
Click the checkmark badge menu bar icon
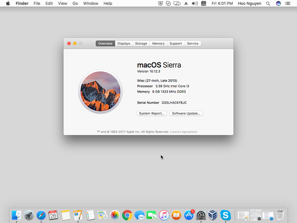pos(168,4)
